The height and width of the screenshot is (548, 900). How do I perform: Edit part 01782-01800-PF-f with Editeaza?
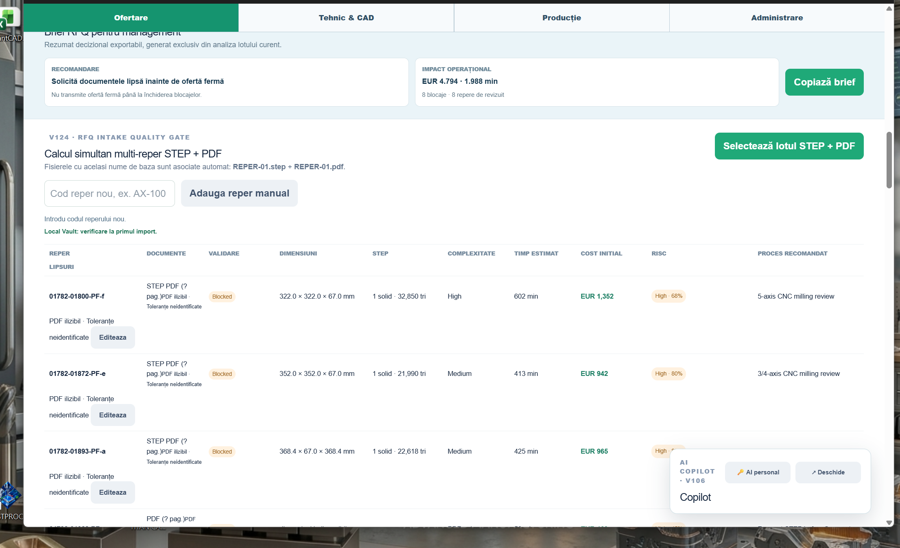pos(113,337)
